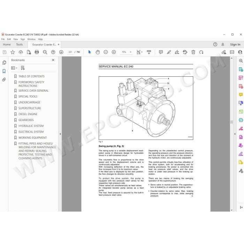The width and height of the screenshot is (244, 244).
Task: Select the arrow selection tool
Action: click(x=90, y=52)
